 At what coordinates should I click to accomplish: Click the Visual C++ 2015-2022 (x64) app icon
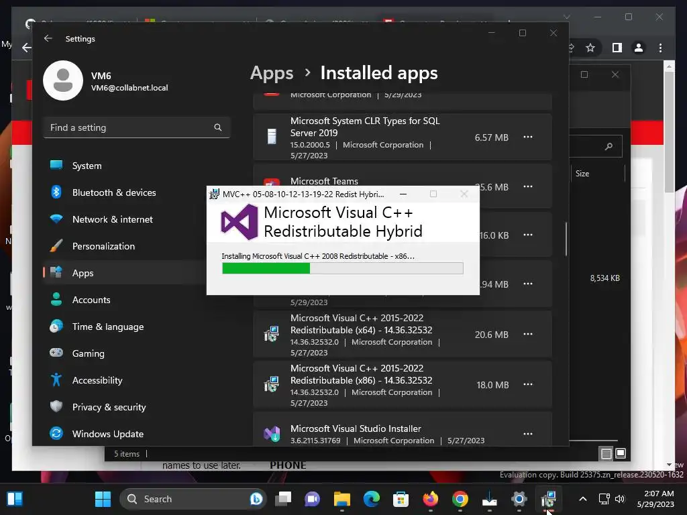click(272, 334)
